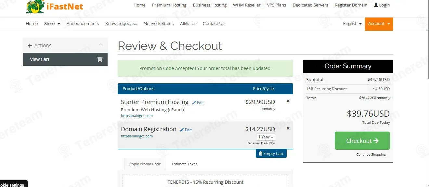Click the arrow icon on the Checkout button

coord(376,141)
